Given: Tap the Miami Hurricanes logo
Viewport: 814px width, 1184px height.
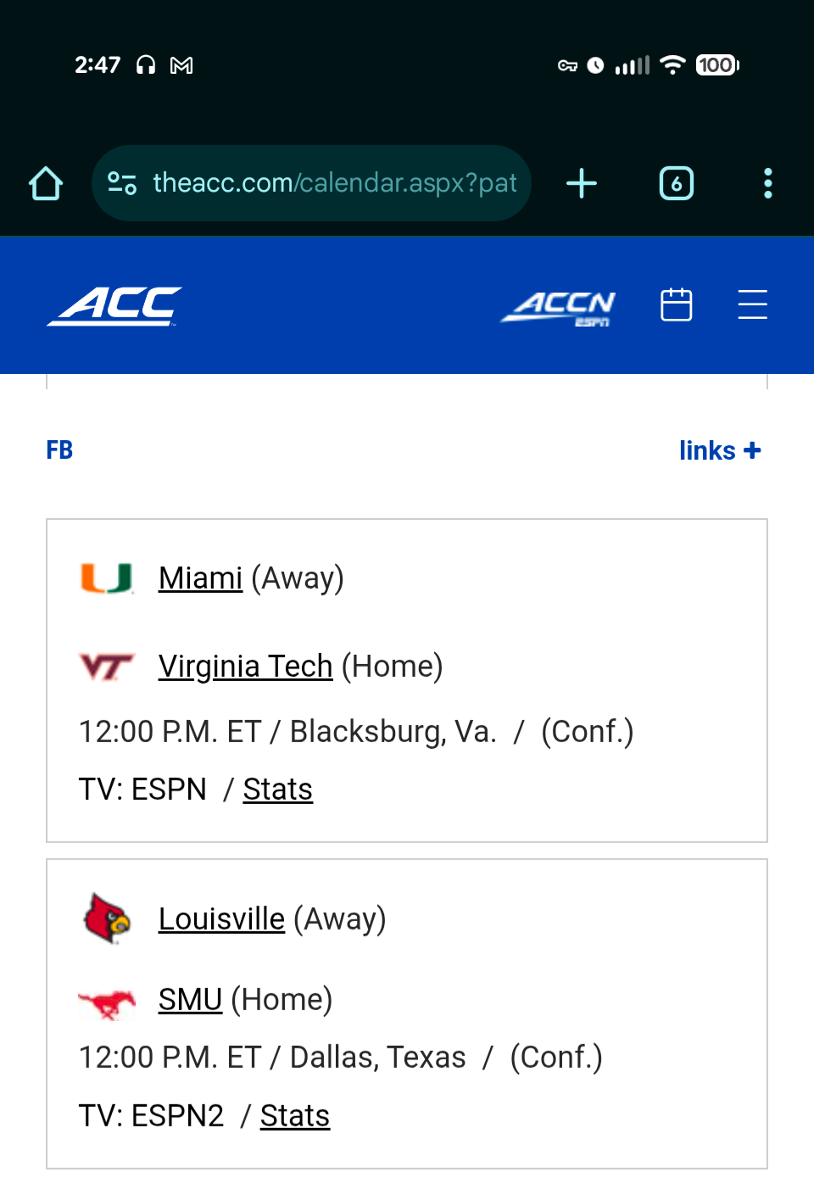Looking at the screenshot, I should 107,578.
